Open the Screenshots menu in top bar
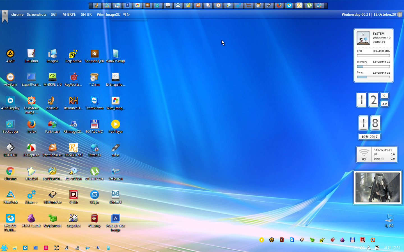 pyautogui.click(x=36, y=14)
